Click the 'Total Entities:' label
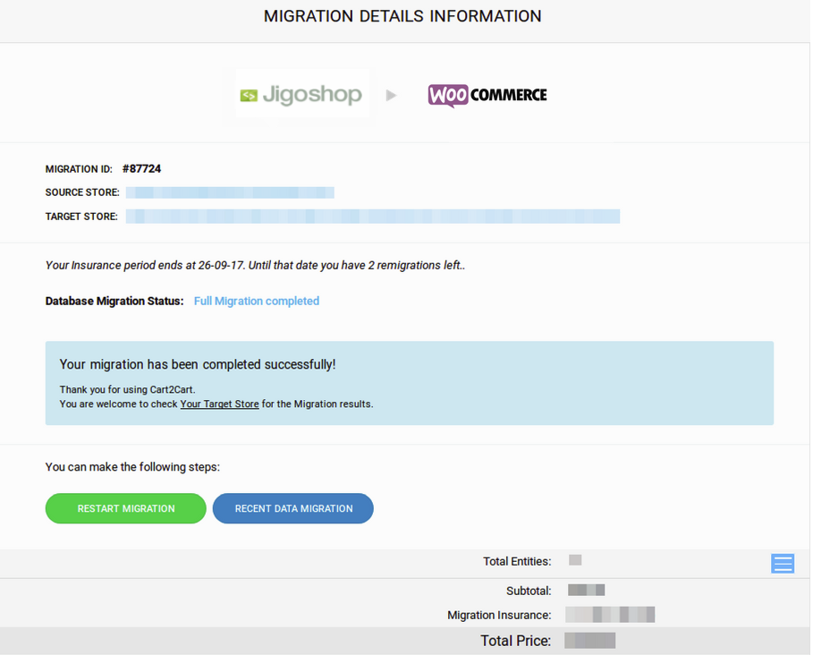This screenshot has width=813, height=655. pos(517,561)
